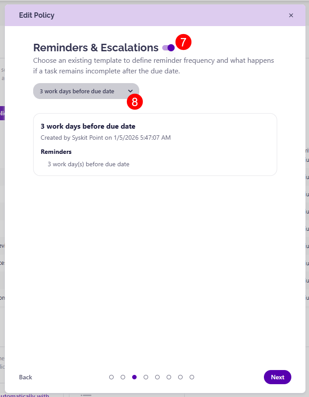Viewport: 309px width, 397px height.
Task: Switch to the fourth wizard step
Action: [x=146, y=377]
